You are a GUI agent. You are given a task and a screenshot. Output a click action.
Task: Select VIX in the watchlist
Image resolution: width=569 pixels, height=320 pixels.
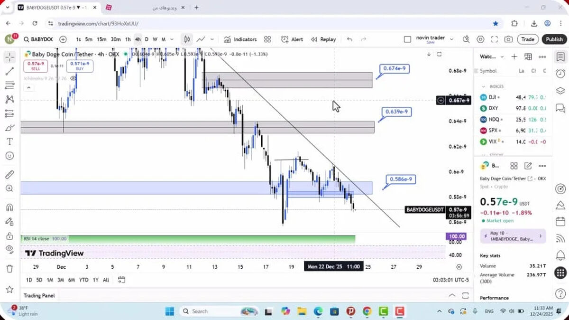pos(513,141)
